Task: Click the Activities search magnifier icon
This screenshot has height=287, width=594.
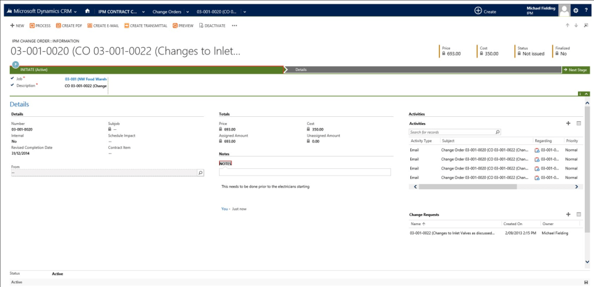Action: [497, 132]
